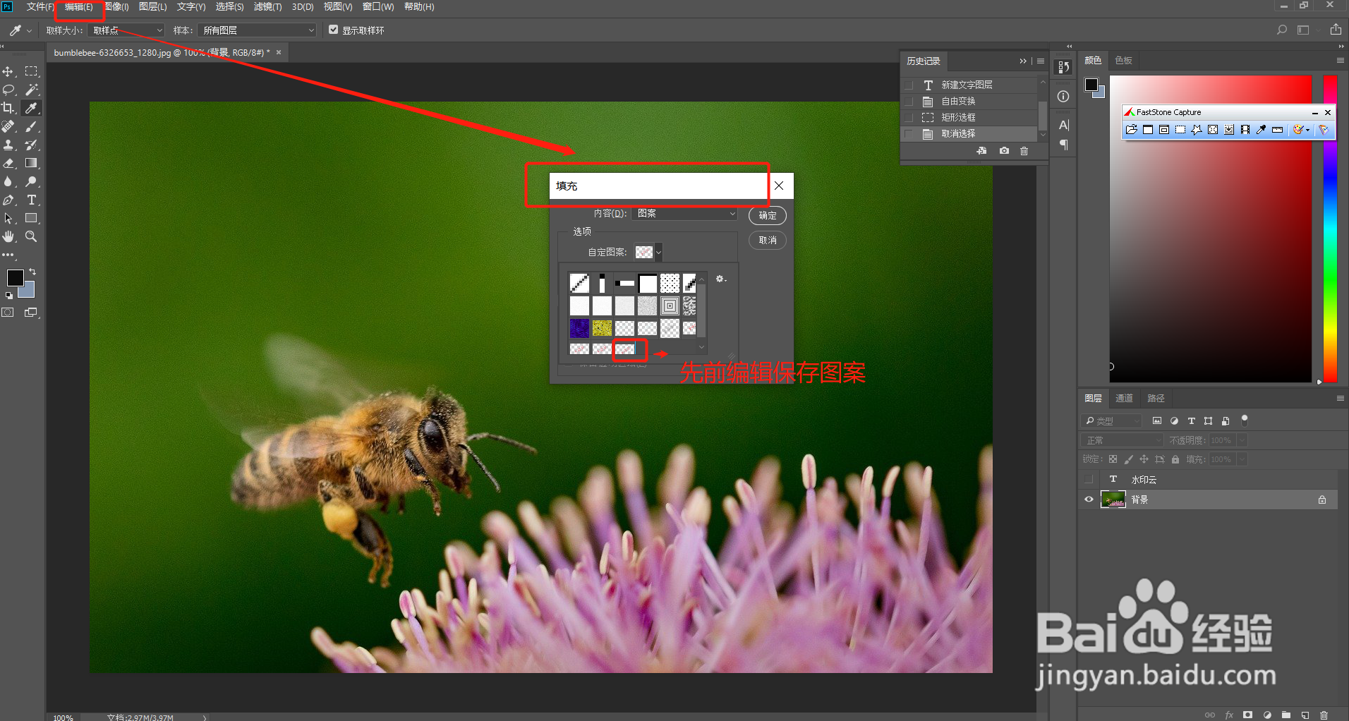The width and height of the screenshot is (1349, 721).
Task: Select the Rectangular Marquee tool
Action: click(x=32, y=72)
